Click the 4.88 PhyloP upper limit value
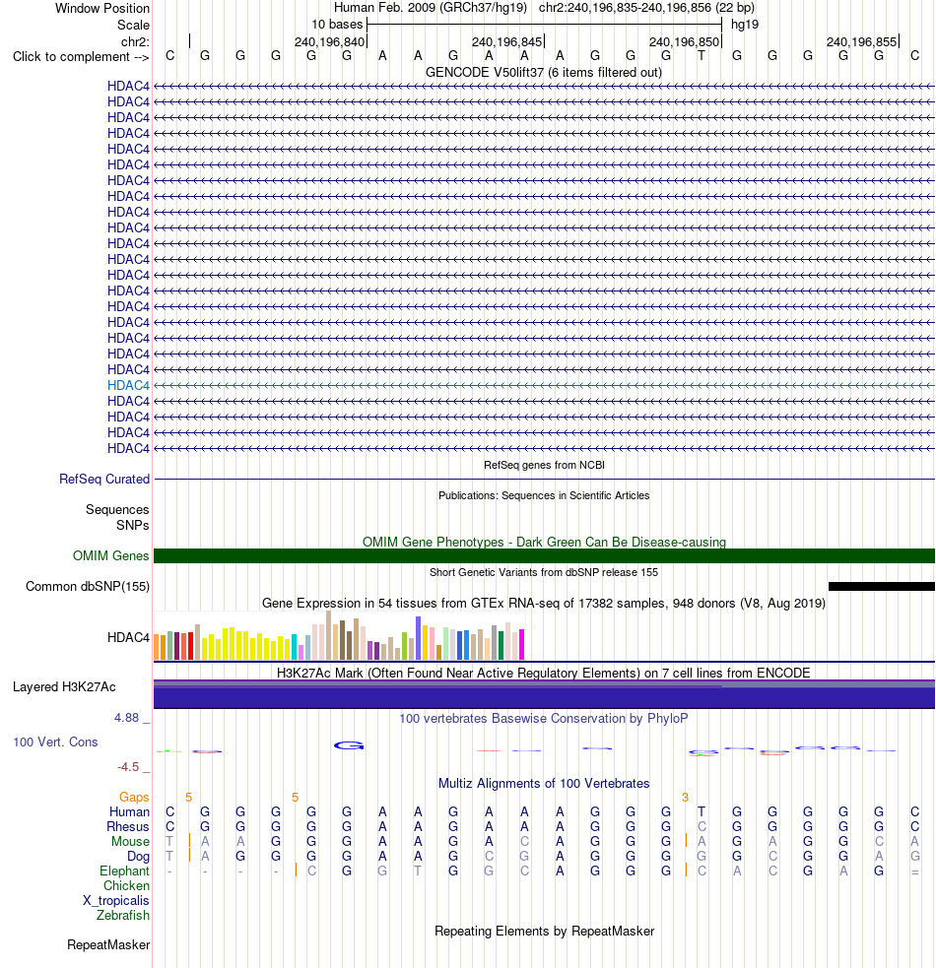 [x=127, y=717]
